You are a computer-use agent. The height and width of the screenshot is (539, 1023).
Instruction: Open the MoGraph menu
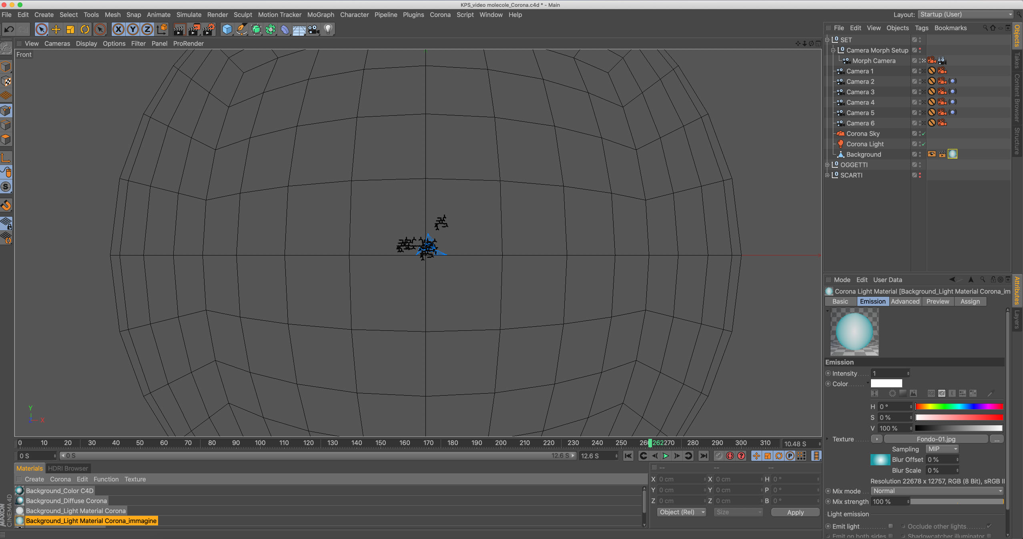point(320,15)
